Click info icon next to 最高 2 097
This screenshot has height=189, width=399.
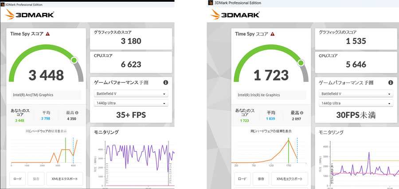point(302,113)
